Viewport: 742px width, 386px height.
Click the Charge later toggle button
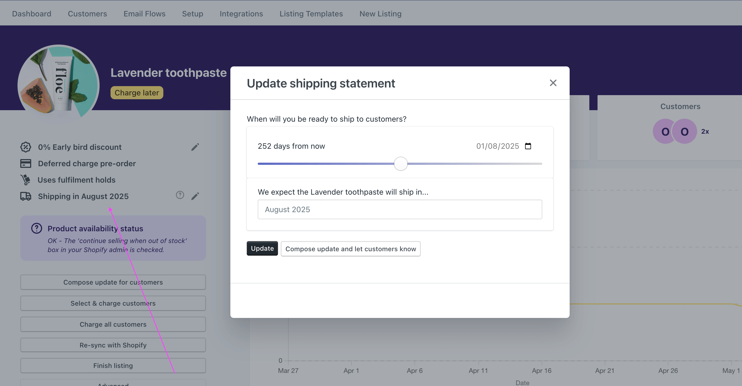(137, 92)
